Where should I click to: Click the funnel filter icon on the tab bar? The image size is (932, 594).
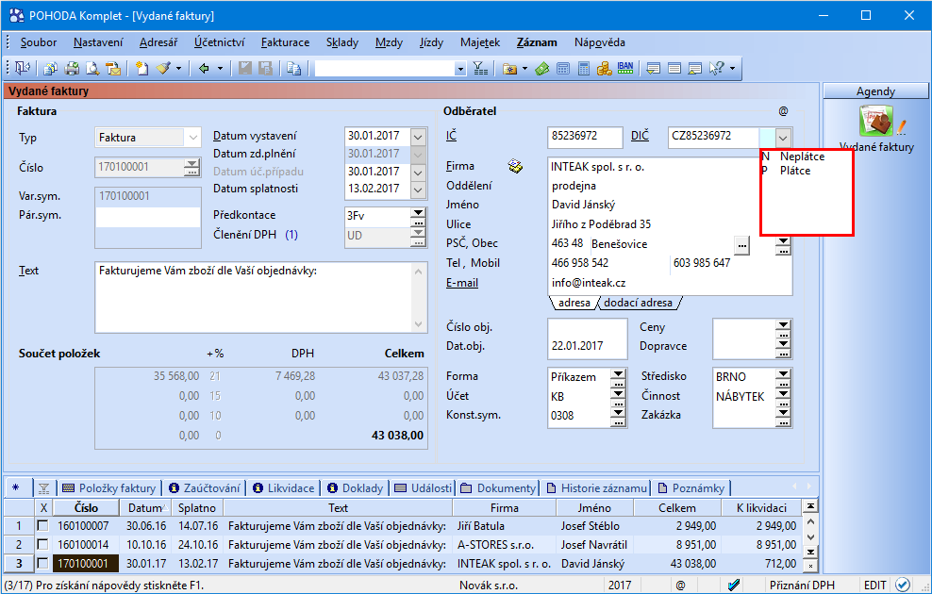click(44, 488)
